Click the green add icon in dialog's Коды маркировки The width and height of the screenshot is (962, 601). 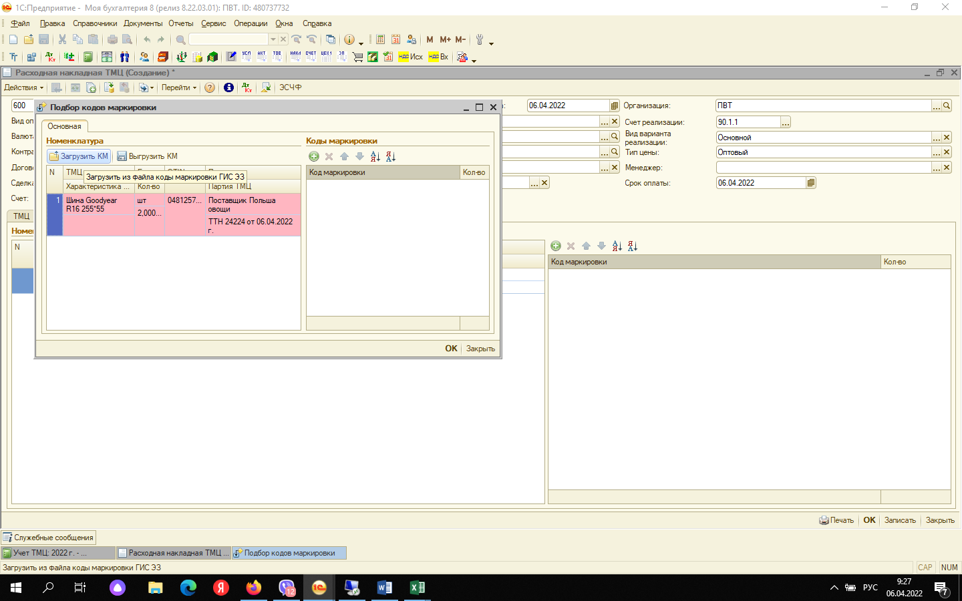coord(314,156)
